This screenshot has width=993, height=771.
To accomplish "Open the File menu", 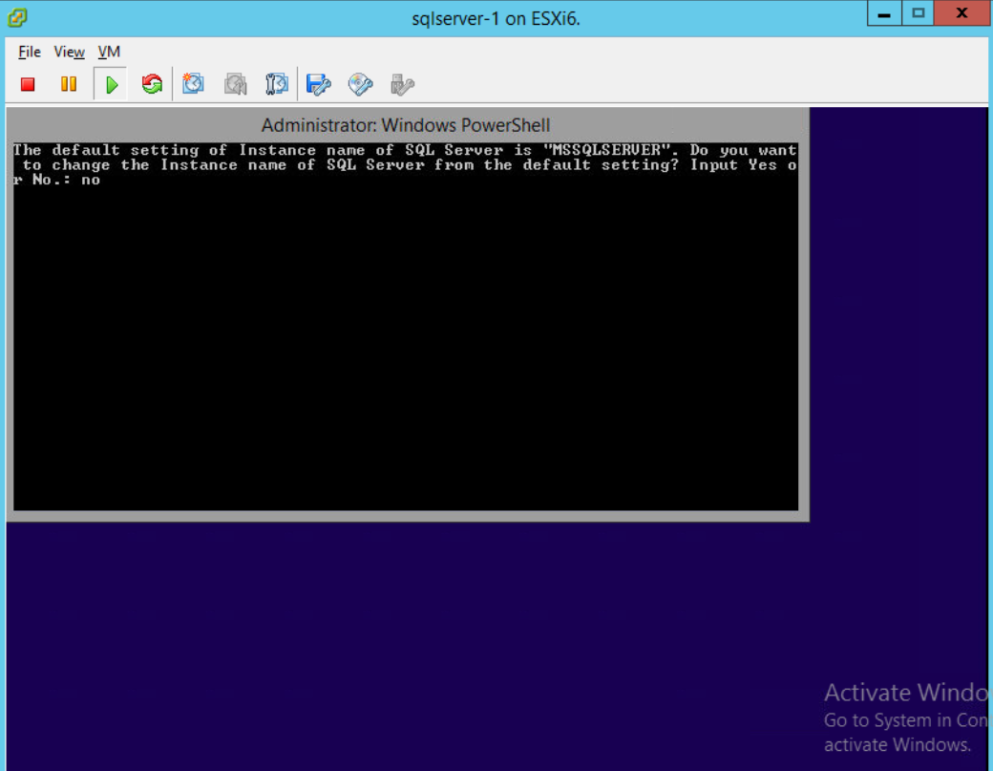I will (30, 52).
